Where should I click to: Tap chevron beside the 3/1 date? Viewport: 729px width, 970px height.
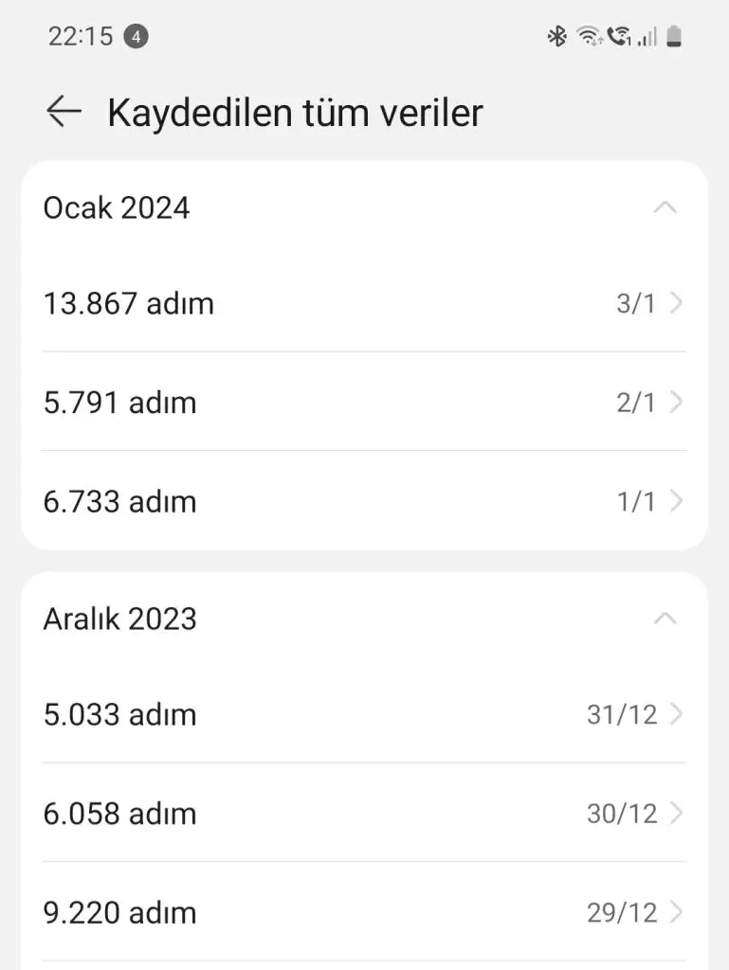coord(676,304)
